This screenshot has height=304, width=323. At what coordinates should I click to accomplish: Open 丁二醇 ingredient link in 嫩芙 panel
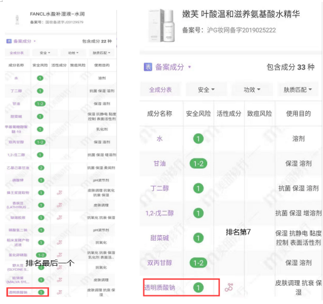[x=160, y=188]
